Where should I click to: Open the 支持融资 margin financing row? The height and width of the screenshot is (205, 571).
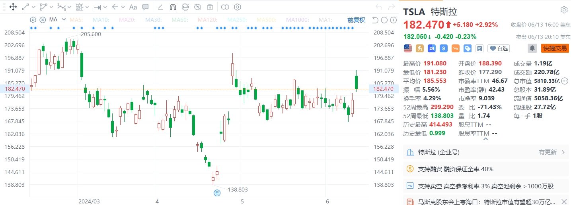pyautogui.click(x=485, y=169)
